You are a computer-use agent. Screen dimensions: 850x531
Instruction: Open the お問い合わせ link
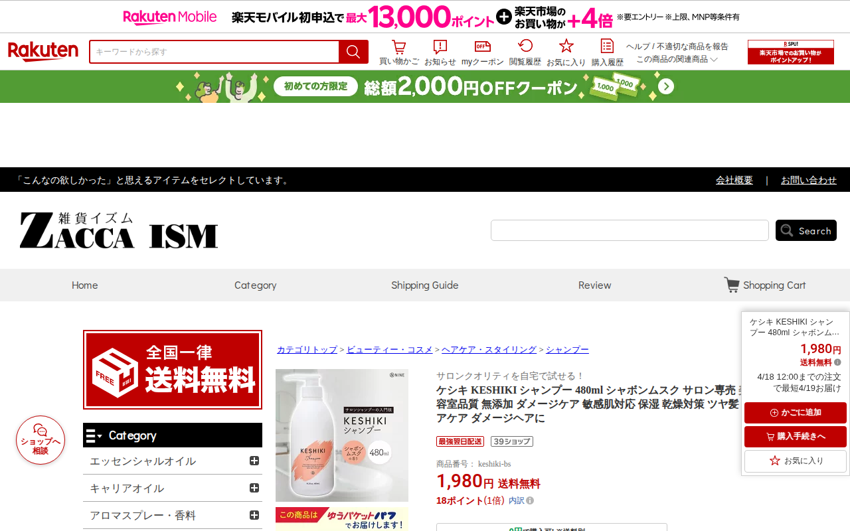809,180
